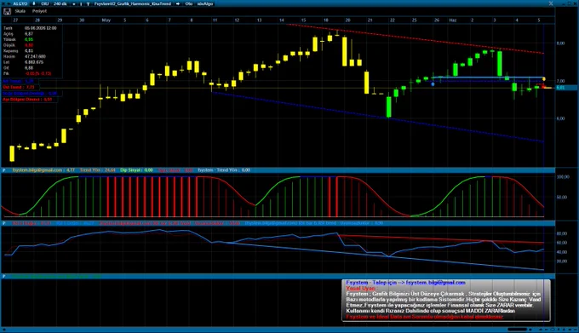Click the Alt Trend value label on the chart
Viewport: 579px width, 333px height.
(18, 81)
